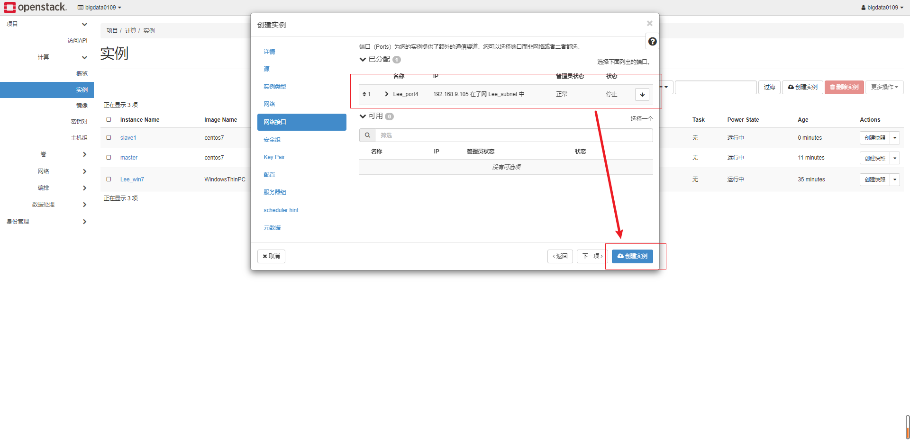The image size is (910, 448).
Task: Click 创建快照 for slave1 row
Action: [875, 138]
